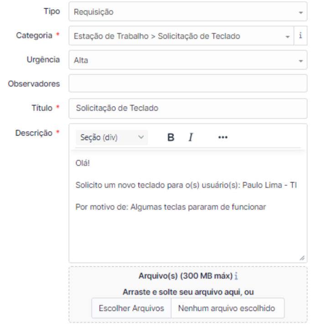
Task: Open more formatting options ellipsis
Action: (222, 137)
